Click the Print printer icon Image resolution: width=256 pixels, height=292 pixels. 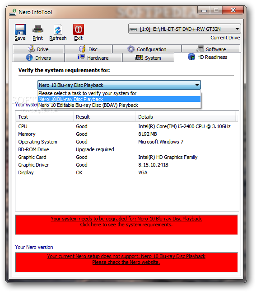(38, 29)
